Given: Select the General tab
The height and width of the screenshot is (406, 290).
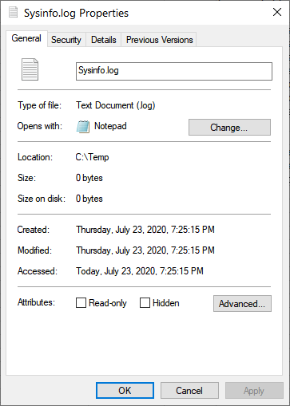Looking at the screenshot, I should [26, 38].
